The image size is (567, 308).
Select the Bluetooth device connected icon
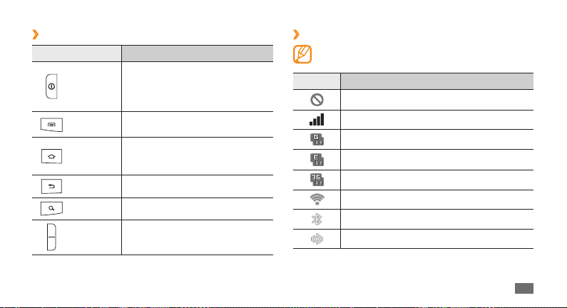pos(317,239)
